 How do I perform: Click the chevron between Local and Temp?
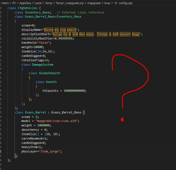tap(43, 3)
